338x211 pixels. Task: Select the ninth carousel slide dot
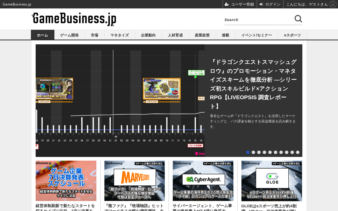tap(292, 152)
